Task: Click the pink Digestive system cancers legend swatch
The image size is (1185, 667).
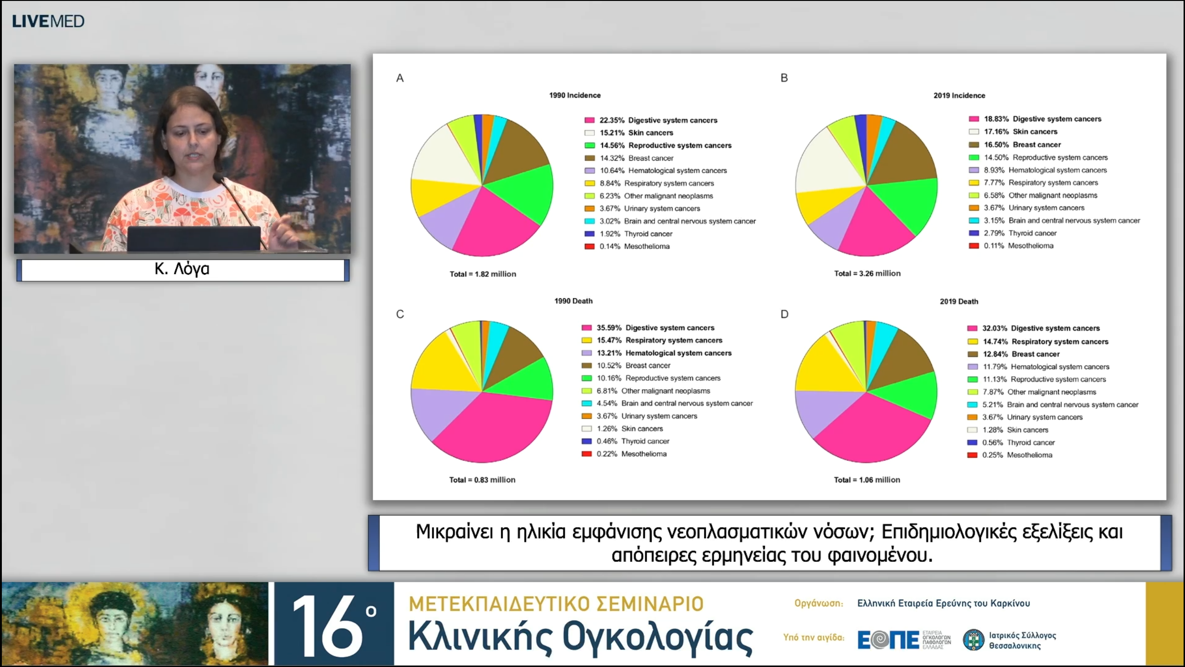Action: click(x=589, y=120)
